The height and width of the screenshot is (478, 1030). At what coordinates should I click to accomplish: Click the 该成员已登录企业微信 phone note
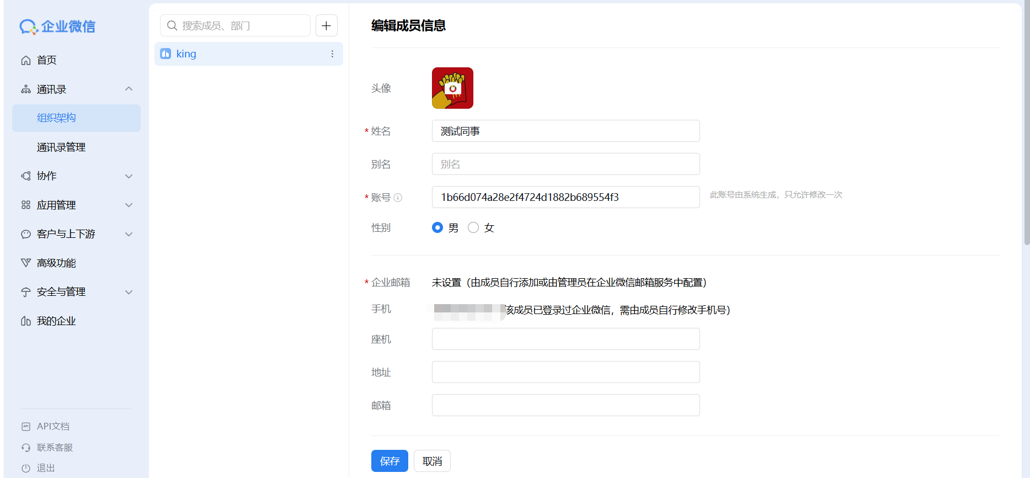[618, 310]
